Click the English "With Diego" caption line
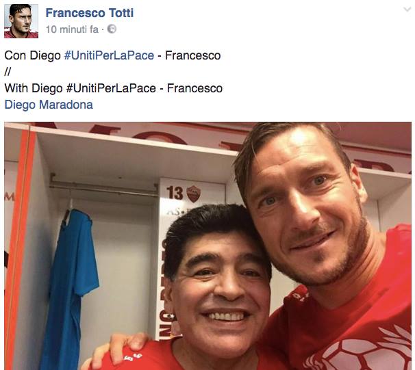 pyautogui.click(x=114, y=88)
